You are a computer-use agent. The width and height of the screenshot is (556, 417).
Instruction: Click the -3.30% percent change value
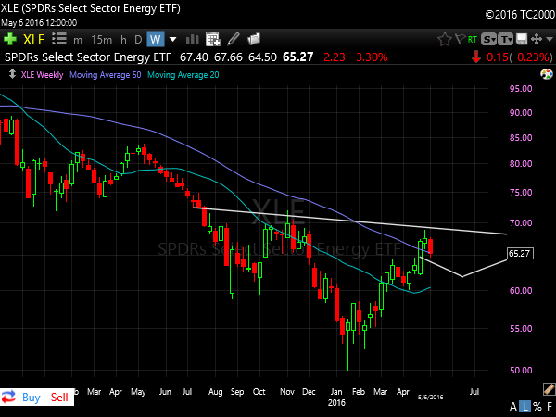click(370, 57)
